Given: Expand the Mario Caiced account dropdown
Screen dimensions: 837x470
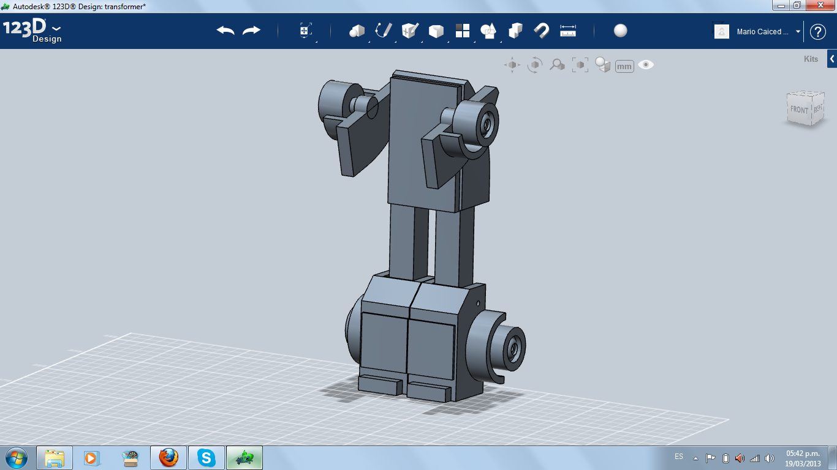Looking at the screenshot, I should tap(798, 32).
